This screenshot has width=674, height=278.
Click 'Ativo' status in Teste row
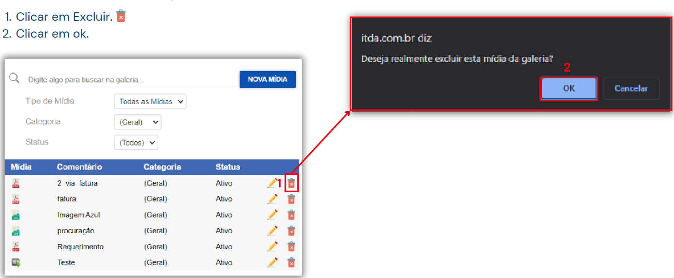224,263
